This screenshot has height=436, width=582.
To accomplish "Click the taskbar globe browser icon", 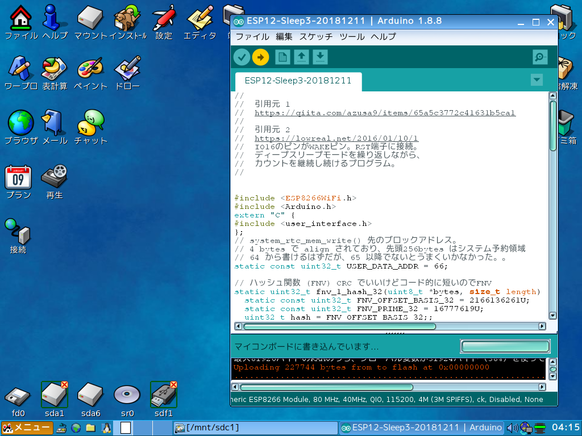I will pos(76,428).
